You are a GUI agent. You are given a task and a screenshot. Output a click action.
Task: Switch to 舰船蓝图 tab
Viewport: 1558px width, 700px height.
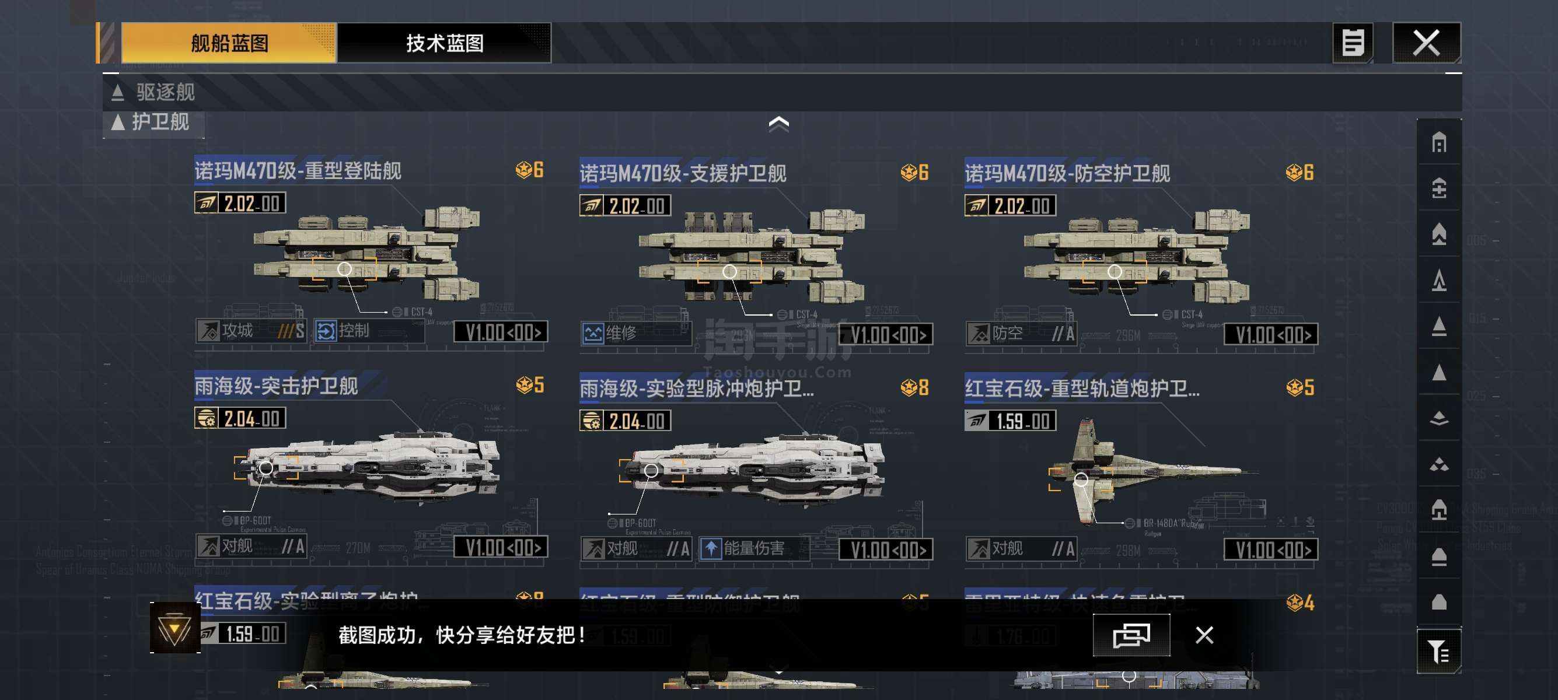229,43
